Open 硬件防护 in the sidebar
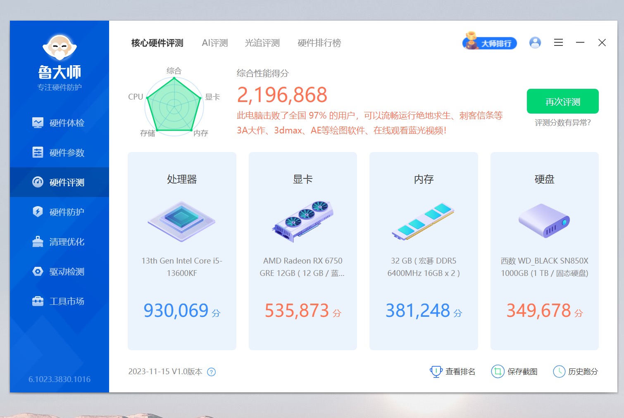This screenshot has width=624, height=418. [60, 212]
